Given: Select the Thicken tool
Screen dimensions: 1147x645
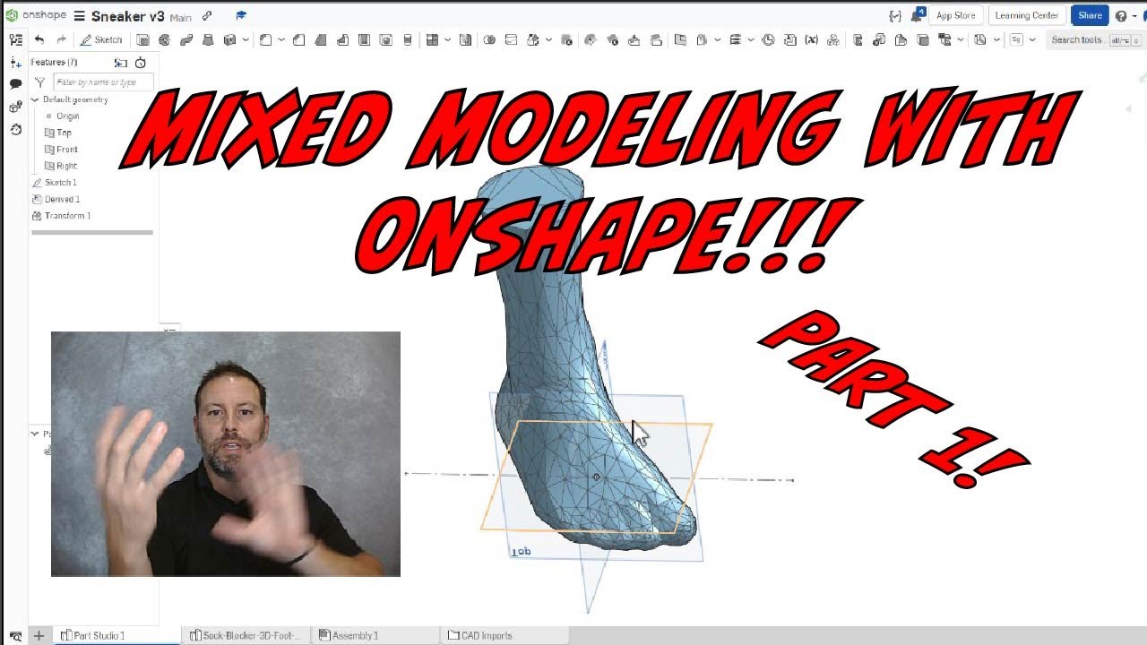Looking at the screenshot, I should click(229, 39).
